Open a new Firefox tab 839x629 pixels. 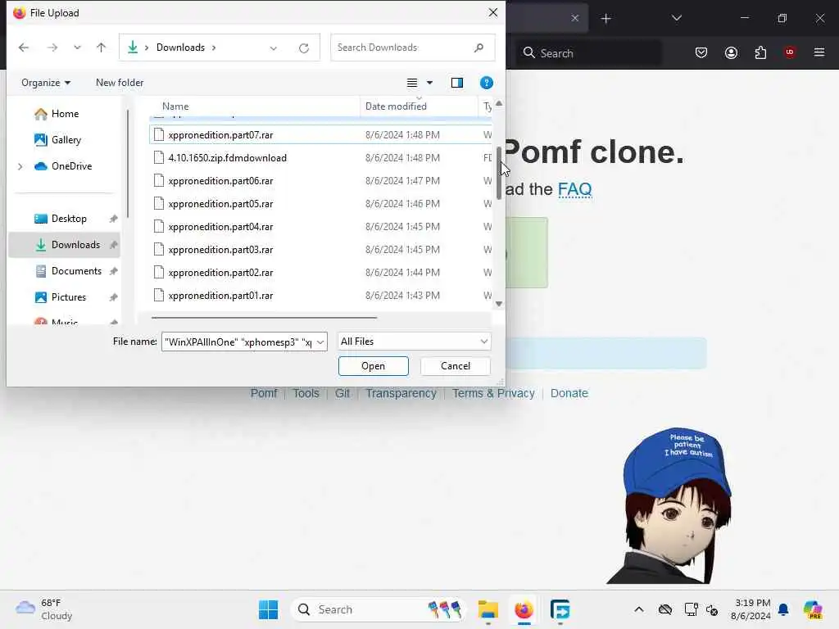(x=605, y=19)
